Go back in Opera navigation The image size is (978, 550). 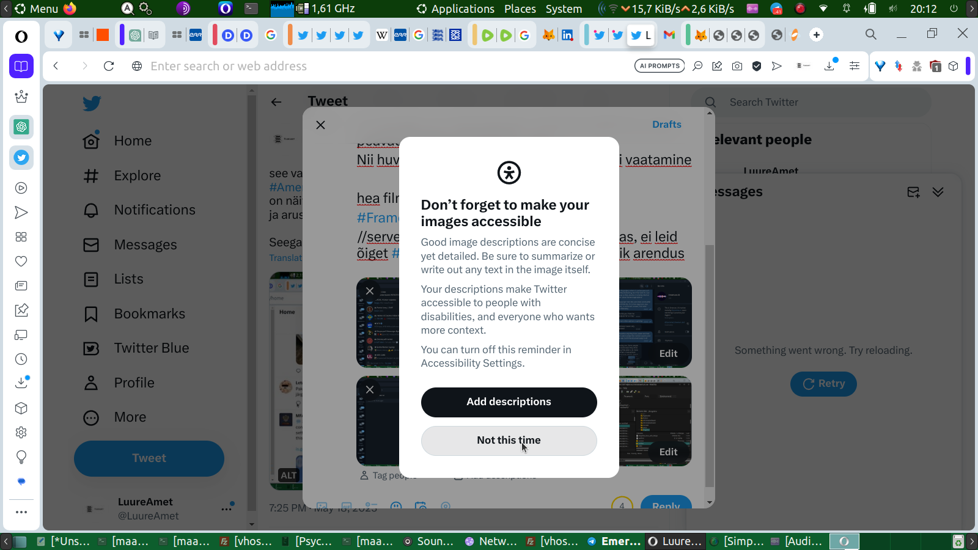tap(56, 66)
